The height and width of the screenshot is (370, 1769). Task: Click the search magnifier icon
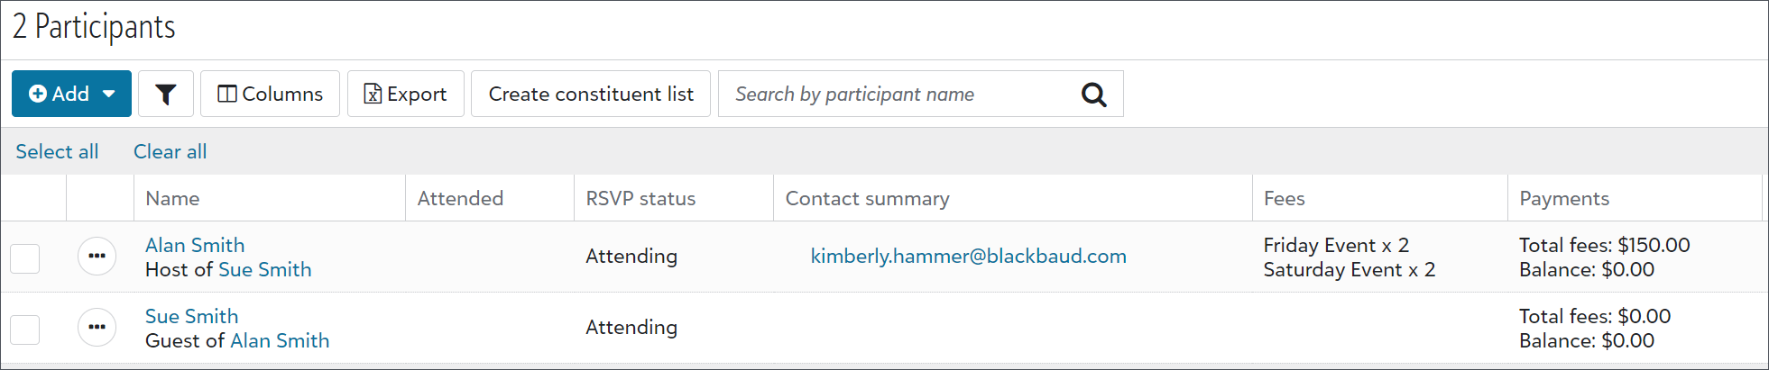[x=1093, y=94]
